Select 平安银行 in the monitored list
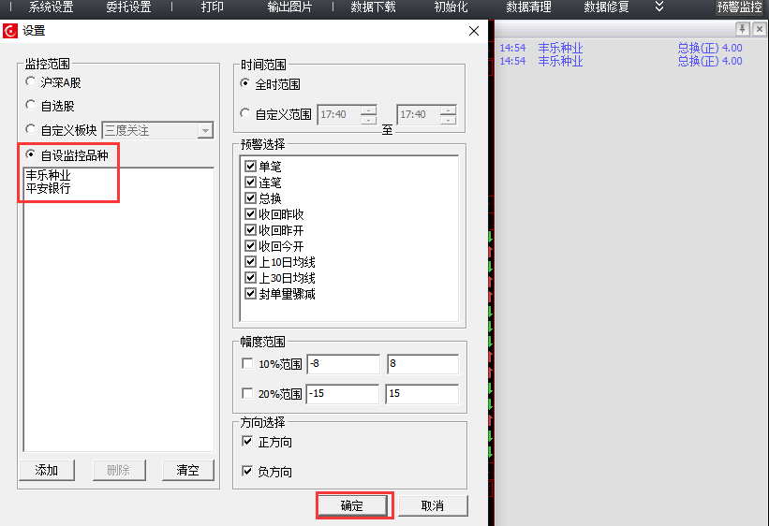Image resolution: width=769 pixels, height=526 pixels. point(48,188)
